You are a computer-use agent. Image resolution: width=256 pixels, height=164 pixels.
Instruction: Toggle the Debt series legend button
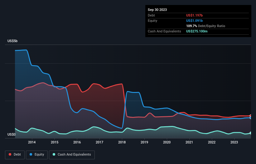(15, 155)
